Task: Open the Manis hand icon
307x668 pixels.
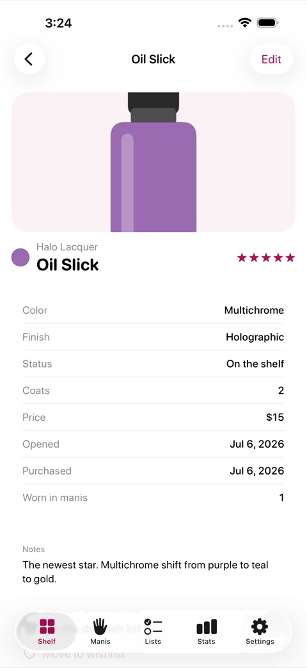Action: [x=100, y=626]
